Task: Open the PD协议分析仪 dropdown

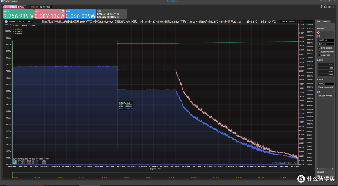Action: click(x=46, y=7)
